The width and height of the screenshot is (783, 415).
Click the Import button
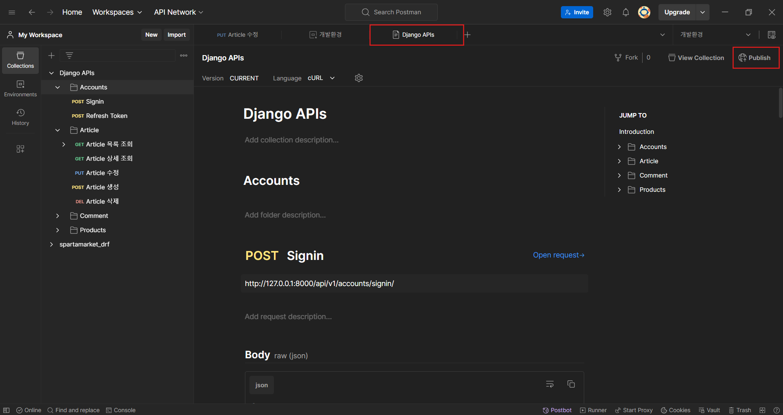point(176,35)
